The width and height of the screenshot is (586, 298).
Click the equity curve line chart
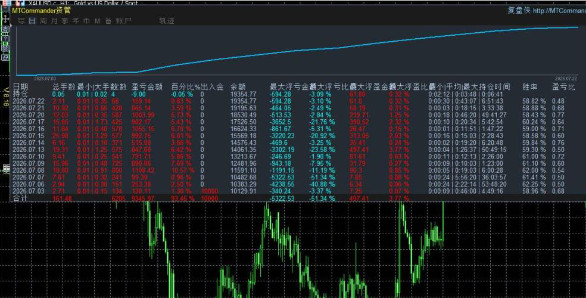coord(297,51)
